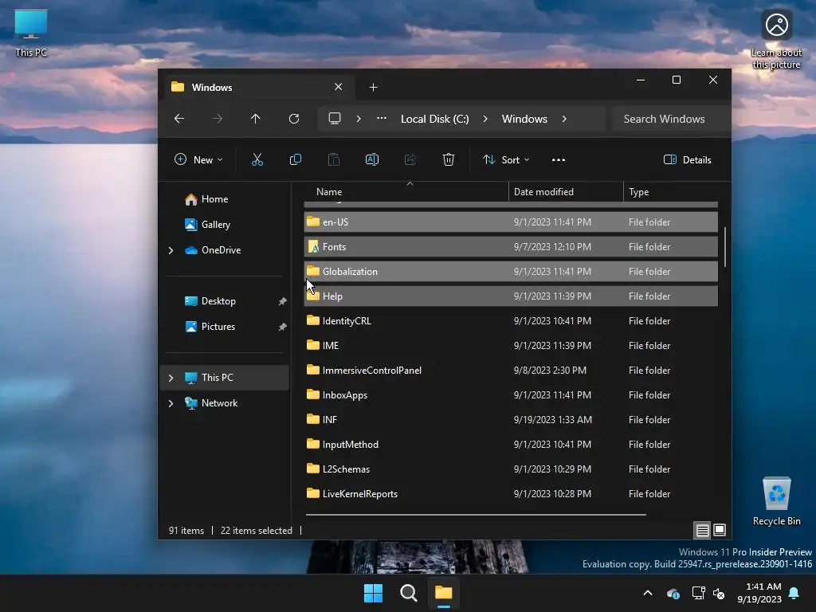Select the Globalization folder
The image size is (816, 612).
(511, 272)
